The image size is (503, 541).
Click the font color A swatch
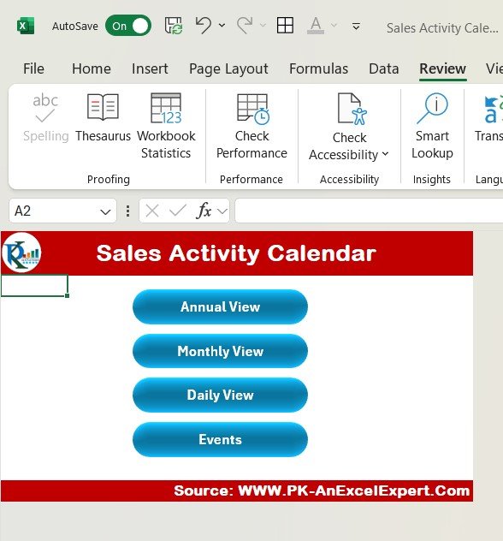click(316, 26)
